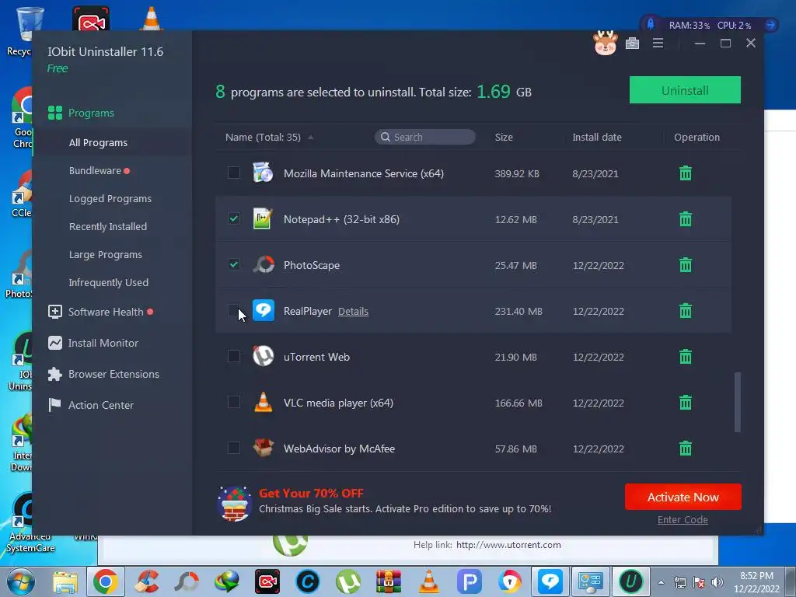The width and height of the screenshot is (796, 597).
Task: Click the VLC cone program icon
Action: (x=263, y=402)
